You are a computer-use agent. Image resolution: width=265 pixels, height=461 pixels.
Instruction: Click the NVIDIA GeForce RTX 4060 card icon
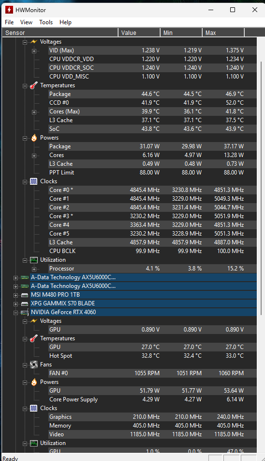click(25, 312)
